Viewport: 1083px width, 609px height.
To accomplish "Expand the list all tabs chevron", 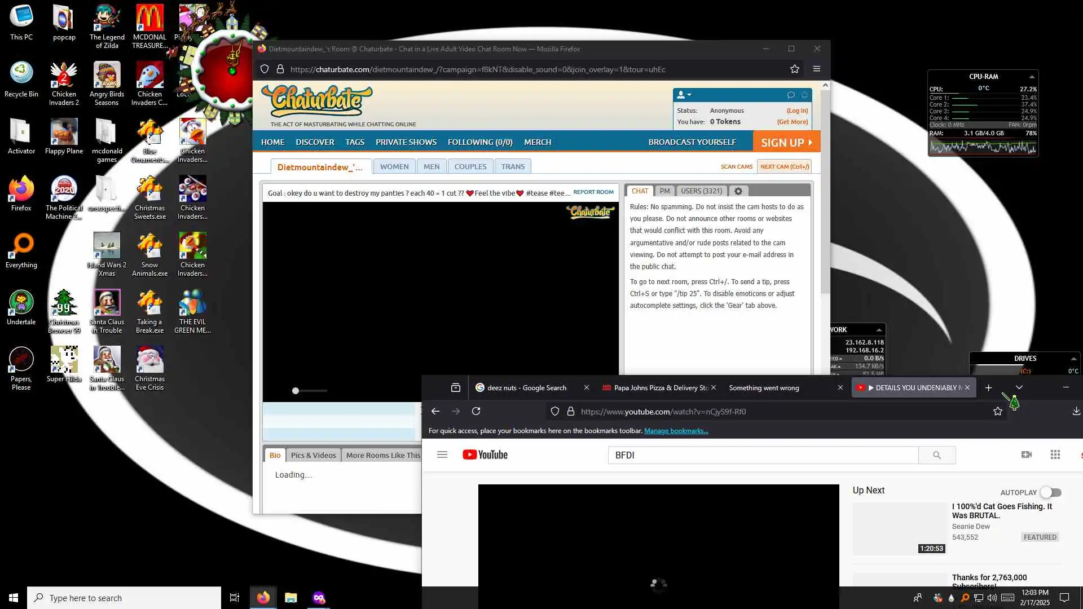I will [1019, 387].
